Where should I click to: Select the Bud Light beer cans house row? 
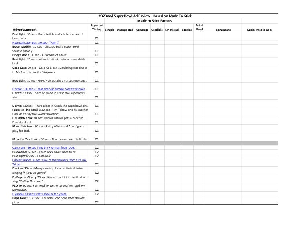click(145, 36)
